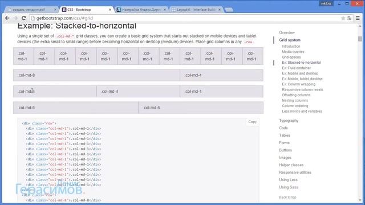This screenshot has width=365, height=205.
Task: Click the Back to top link
Action: 287,198
